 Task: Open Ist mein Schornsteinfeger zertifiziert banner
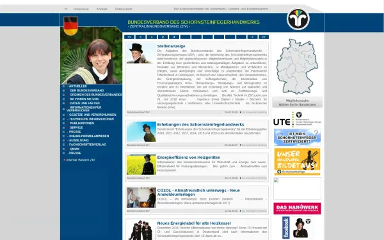coord(297,138)
